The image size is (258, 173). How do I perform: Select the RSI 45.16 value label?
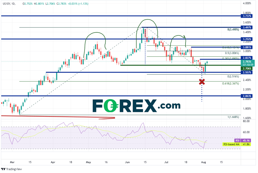(x=247, y=140)
